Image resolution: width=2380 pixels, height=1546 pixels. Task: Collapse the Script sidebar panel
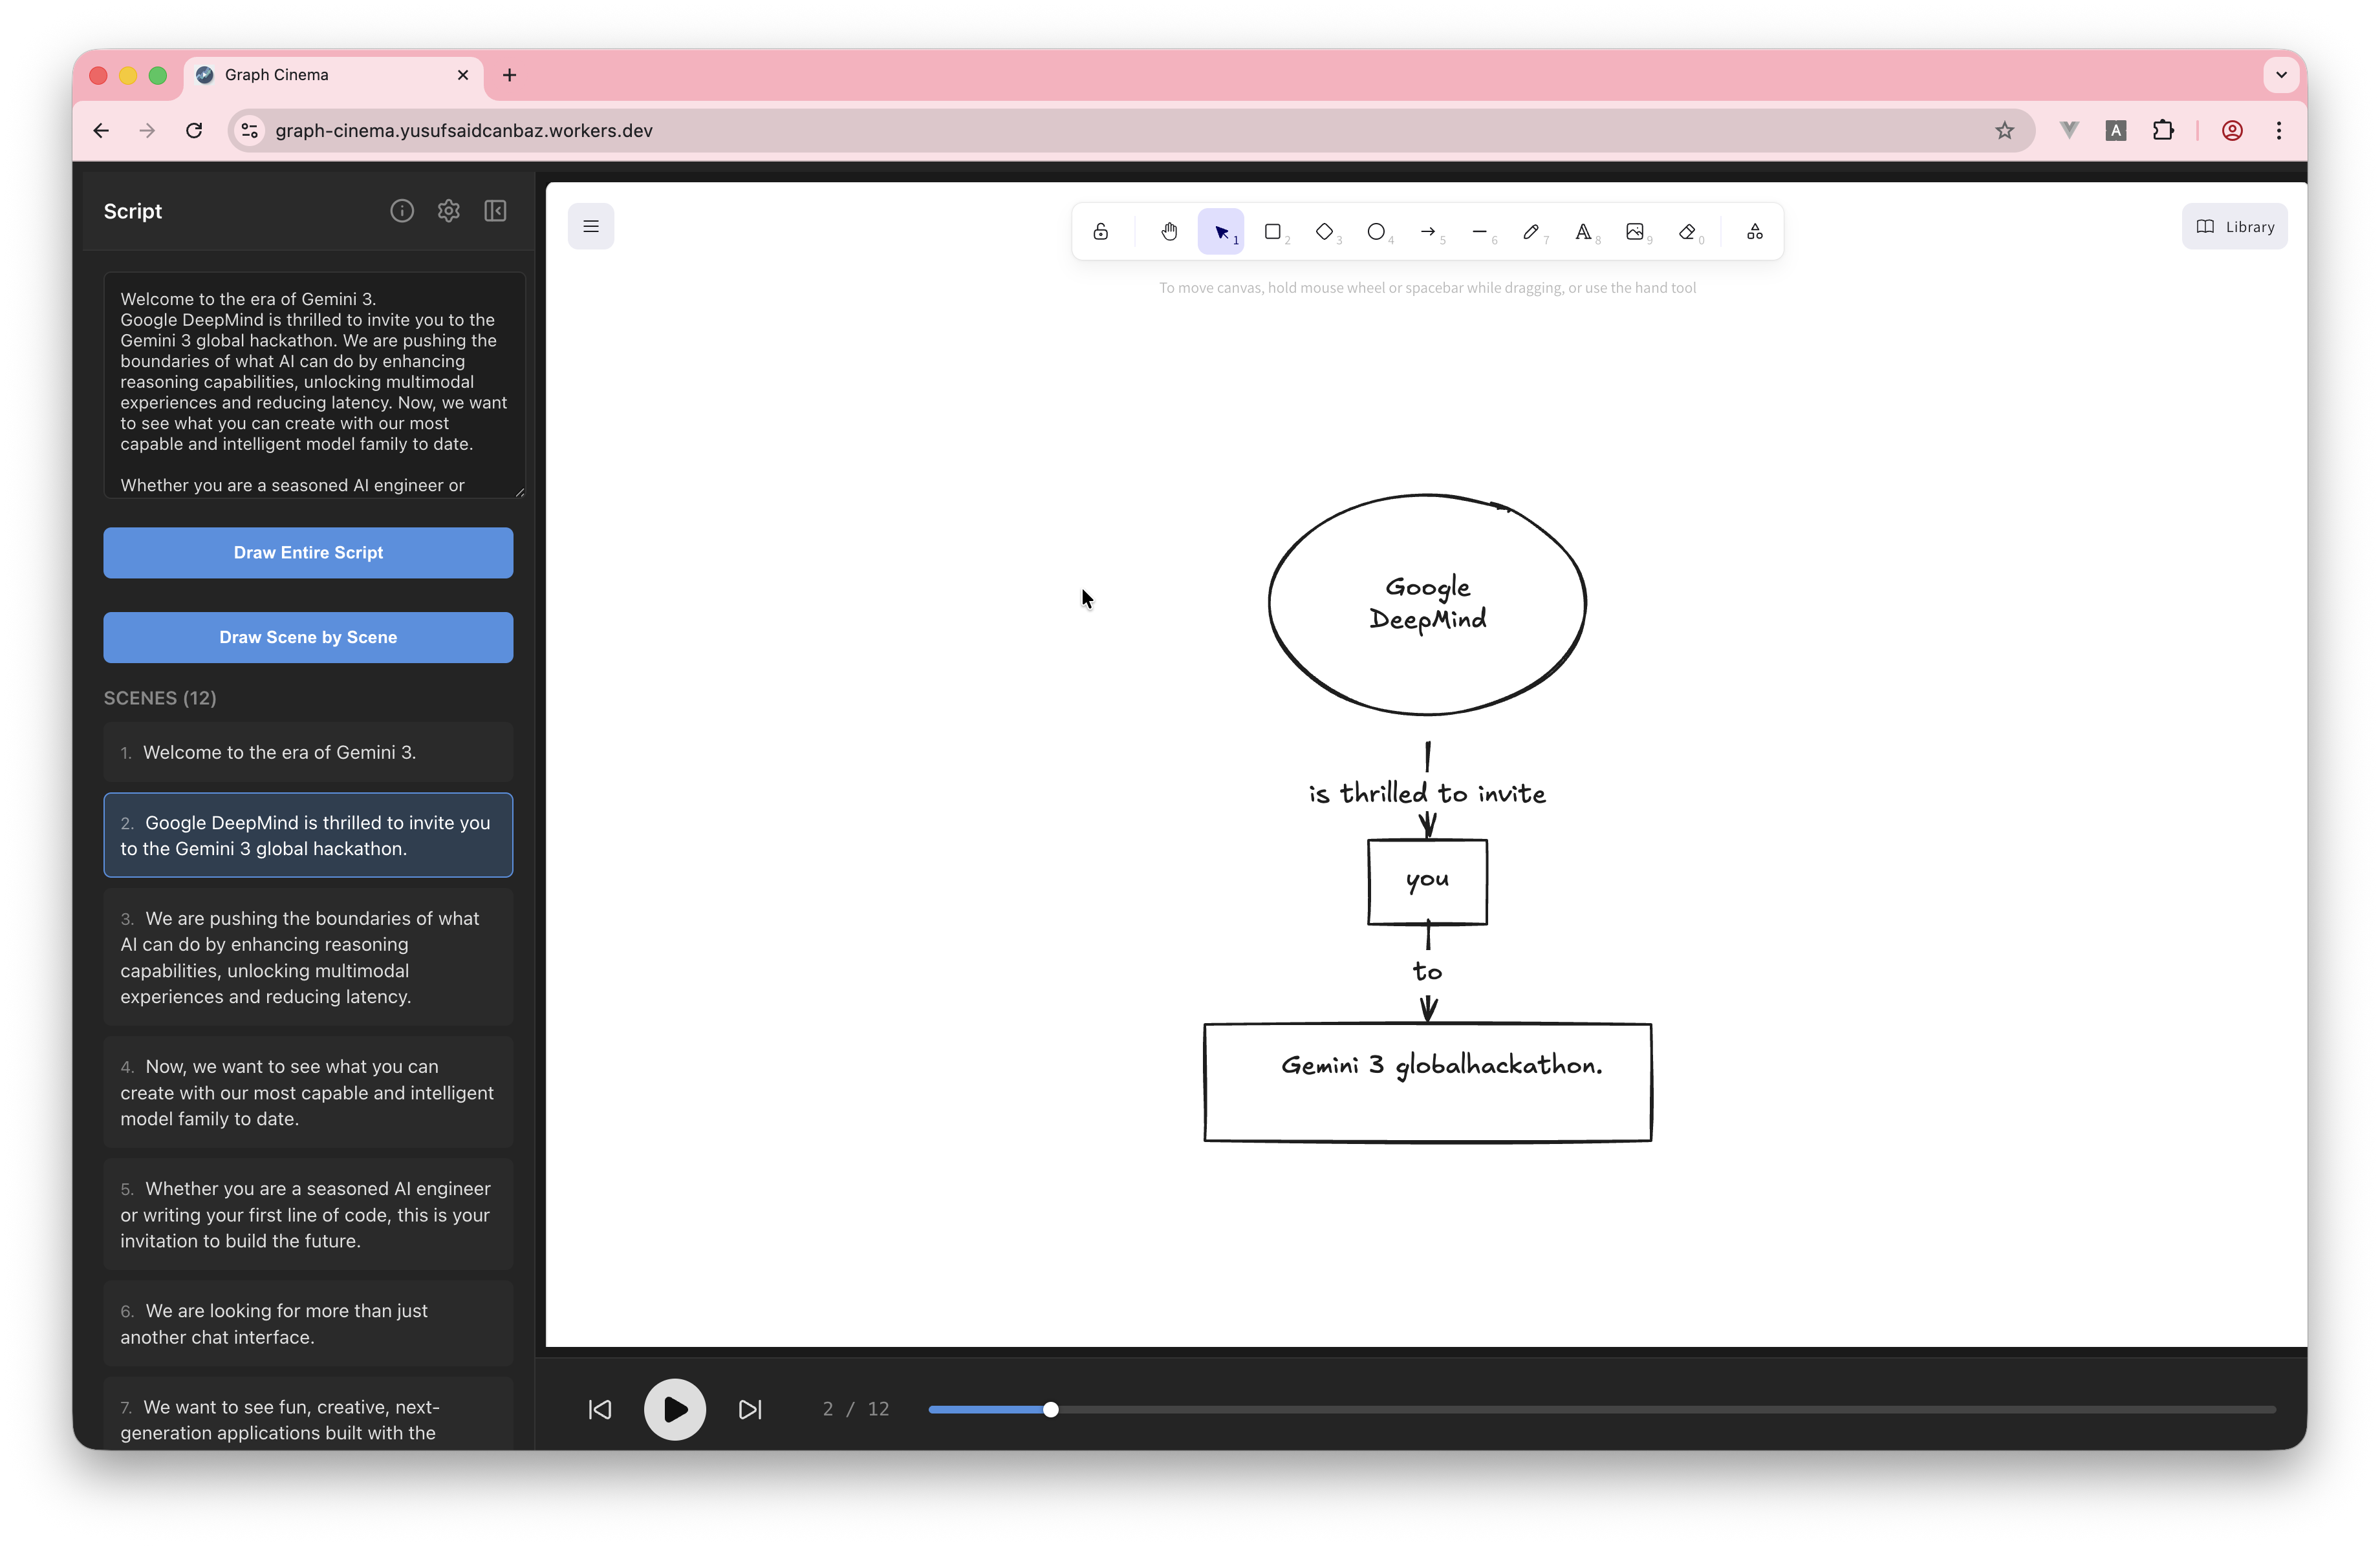point(495,211)
